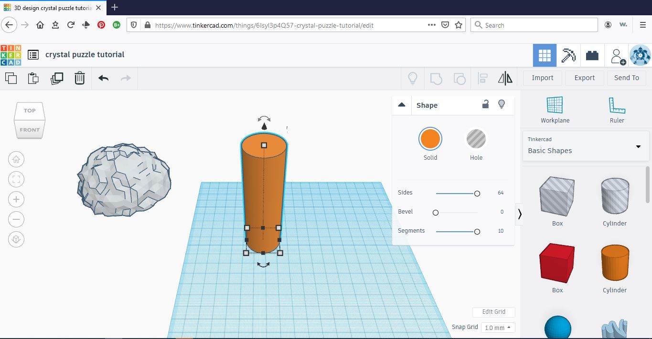
Task: Delete selected shape with trash icon
Action: [x=80, y=78]
